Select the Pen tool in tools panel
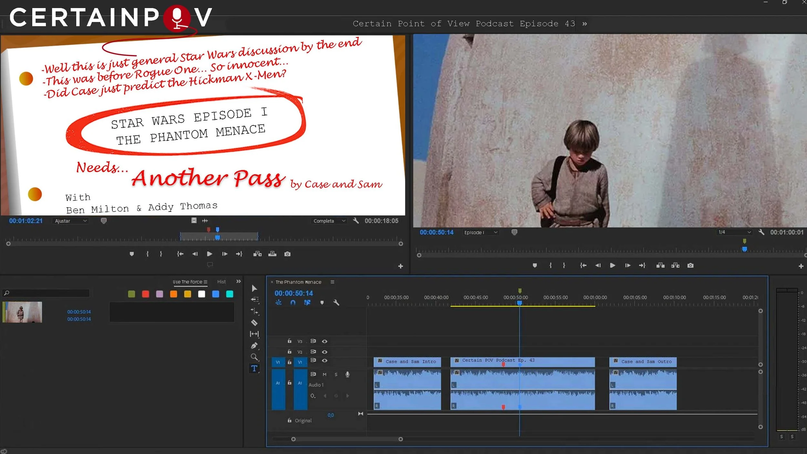This screenshot has height=454, width=807. click(254, 346)
